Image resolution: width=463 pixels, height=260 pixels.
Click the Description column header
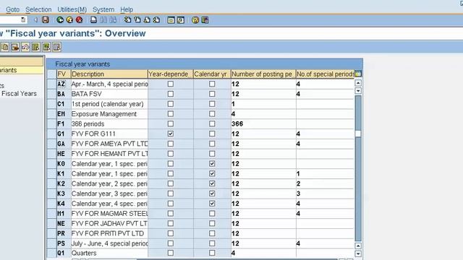(x=109, y=74)
